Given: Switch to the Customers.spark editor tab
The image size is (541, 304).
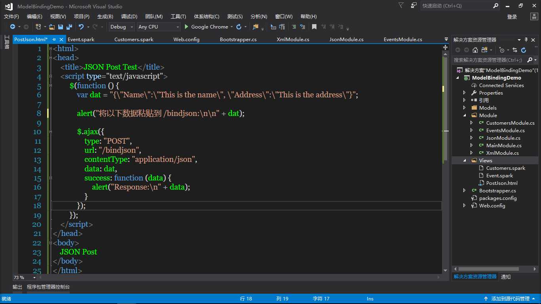Looking at the screenshot, I should click(134, 40).
